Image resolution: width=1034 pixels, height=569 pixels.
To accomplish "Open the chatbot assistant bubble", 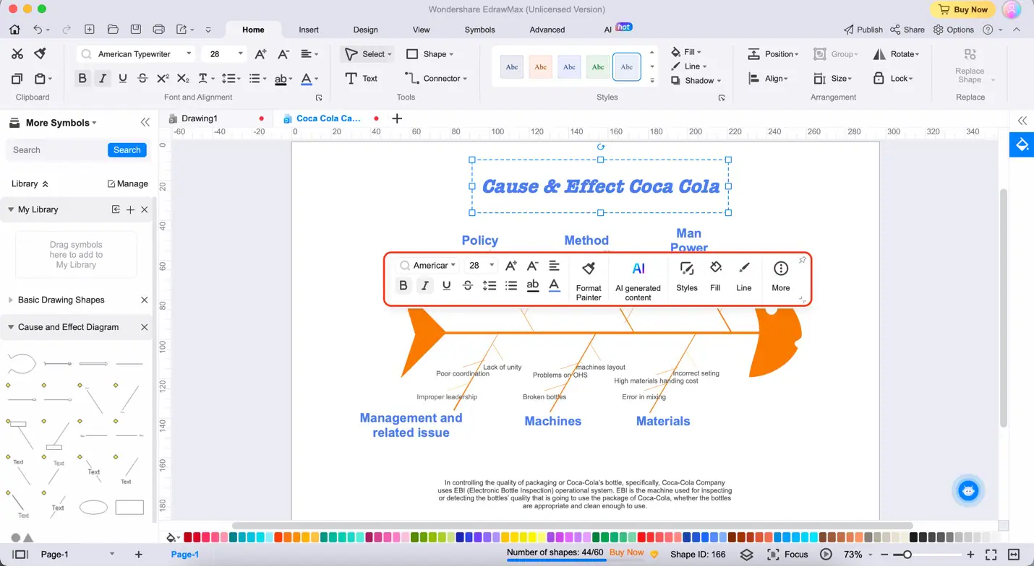I will pos(968,491).
